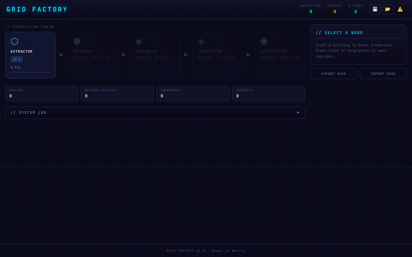Image resolution: width=412 pixels, height=257 pixels.
Task: Click the arrow between Fabricator and Distributor
Action: [x=248, y=55]
